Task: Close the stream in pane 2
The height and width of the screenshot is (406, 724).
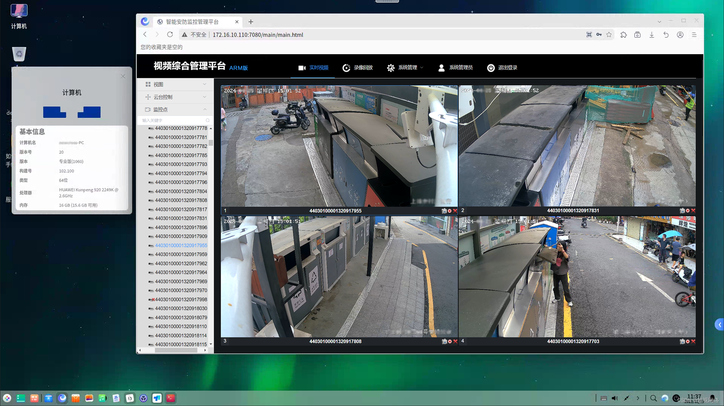Action: click(693, 211)
